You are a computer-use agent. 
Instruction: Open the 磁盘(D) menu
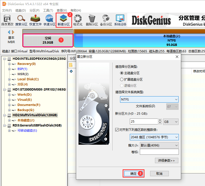[x=21, y=11]
